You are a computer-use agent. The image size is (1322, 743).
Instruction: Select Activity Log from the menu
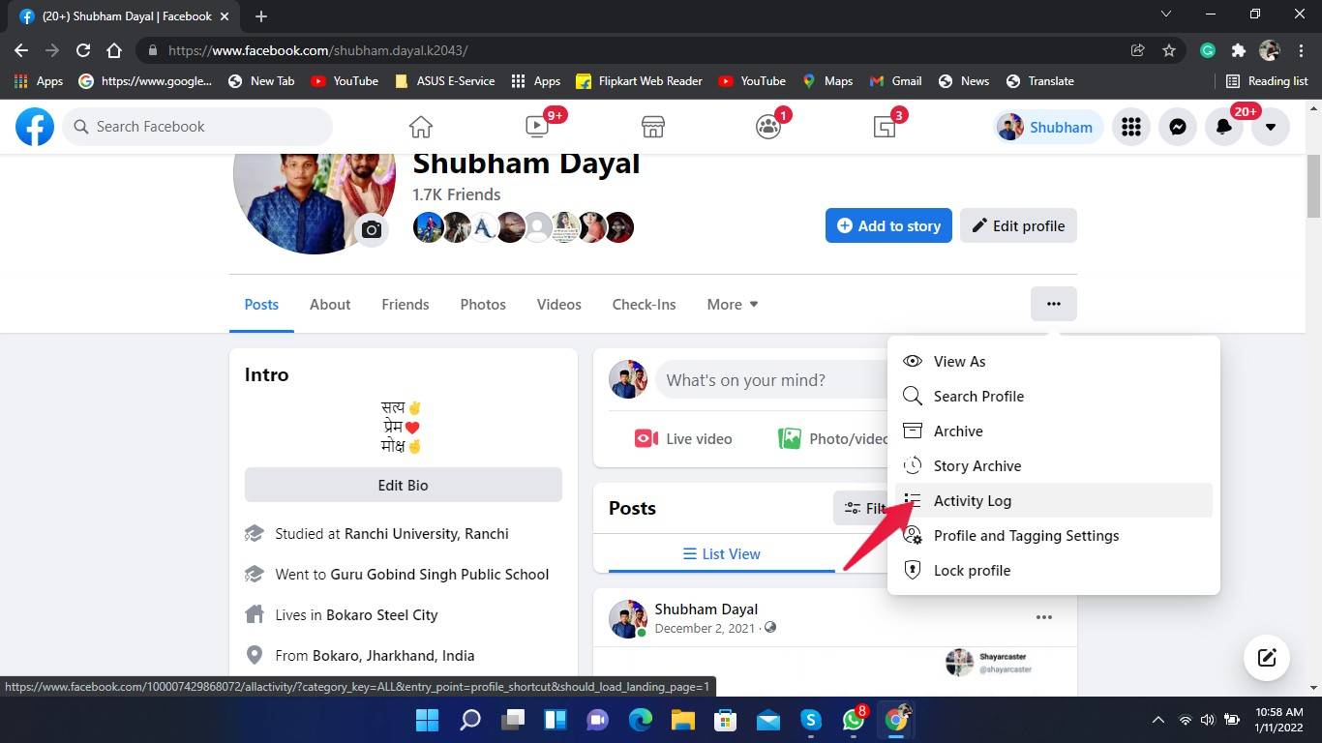coord(972,500)
